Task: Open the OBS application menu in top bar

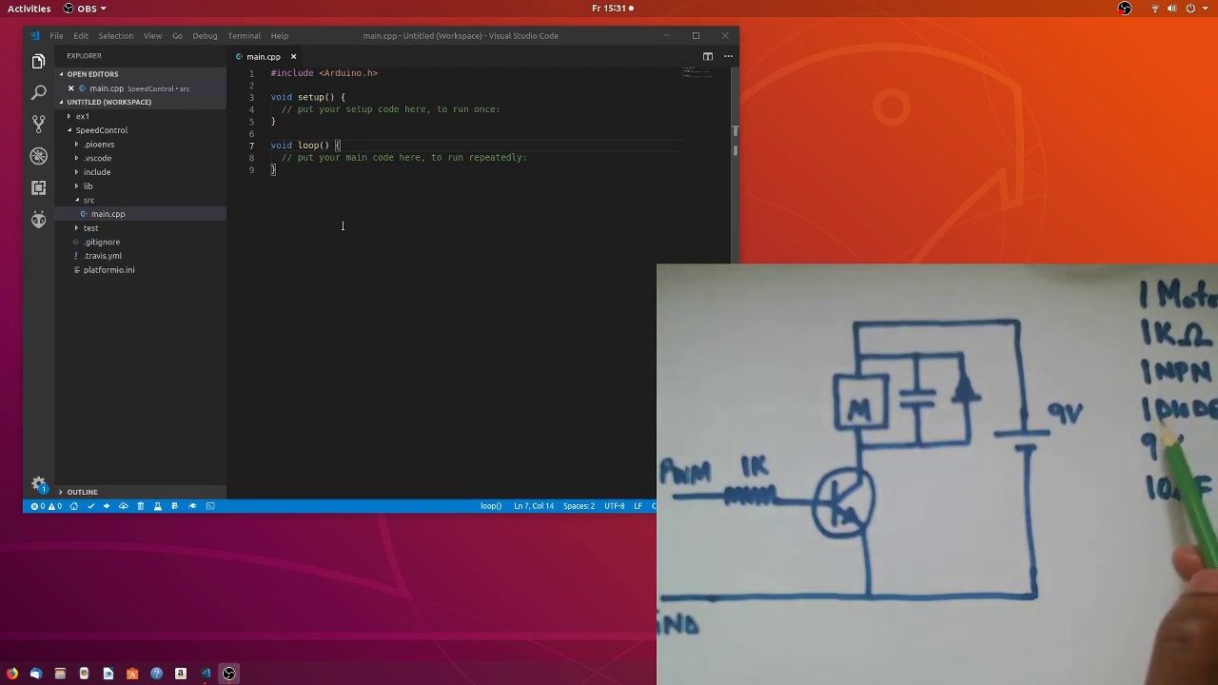Action: coord(86,9)
